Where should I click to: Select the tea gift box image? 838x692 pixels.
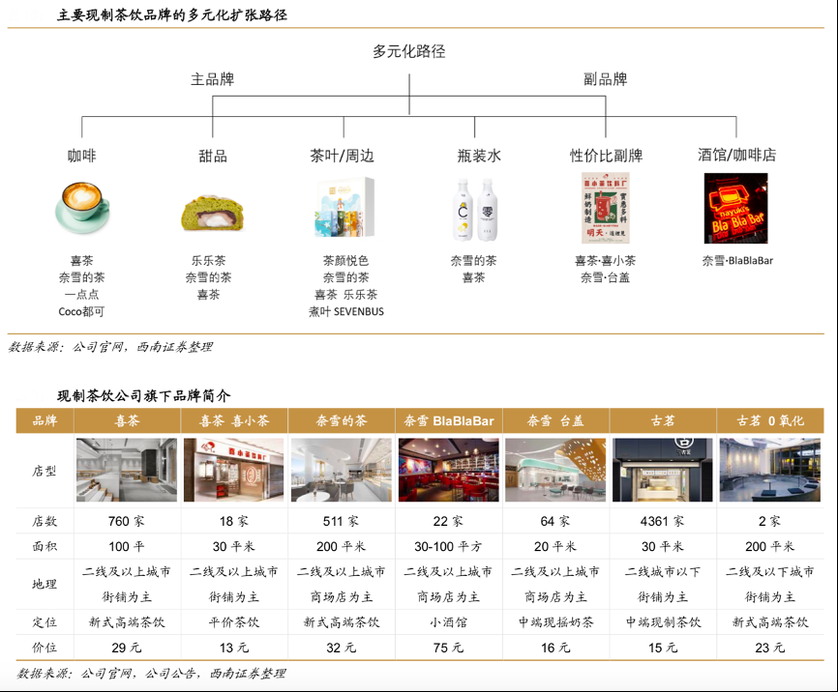point(343,209)
